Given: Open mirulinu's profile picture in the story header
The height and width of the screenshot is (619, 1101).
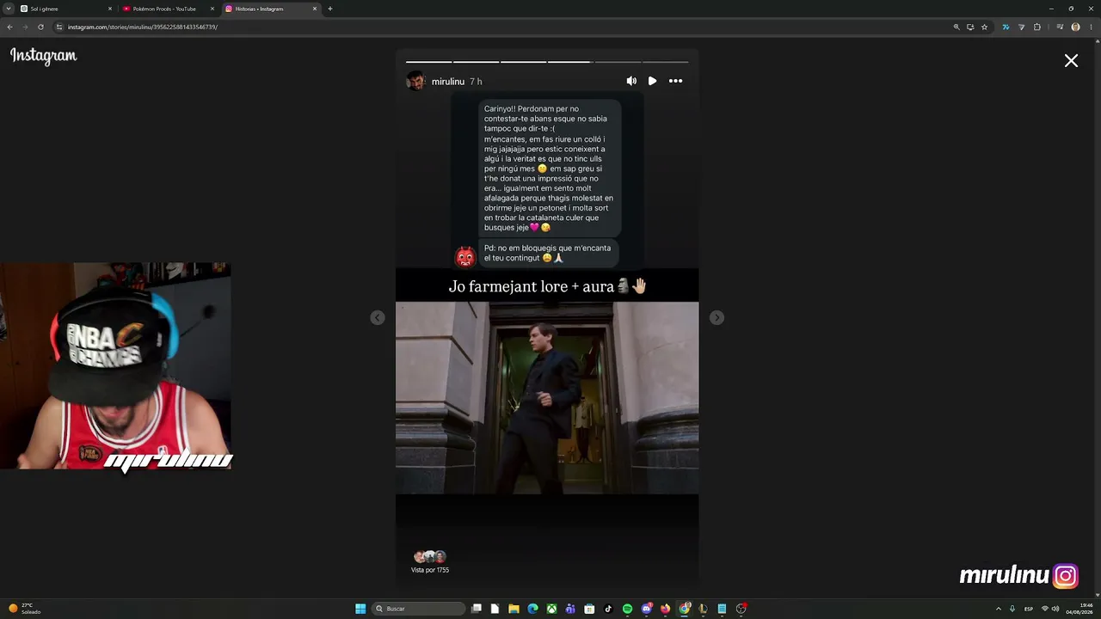Looking at the screenshot, I should point(416,81).
